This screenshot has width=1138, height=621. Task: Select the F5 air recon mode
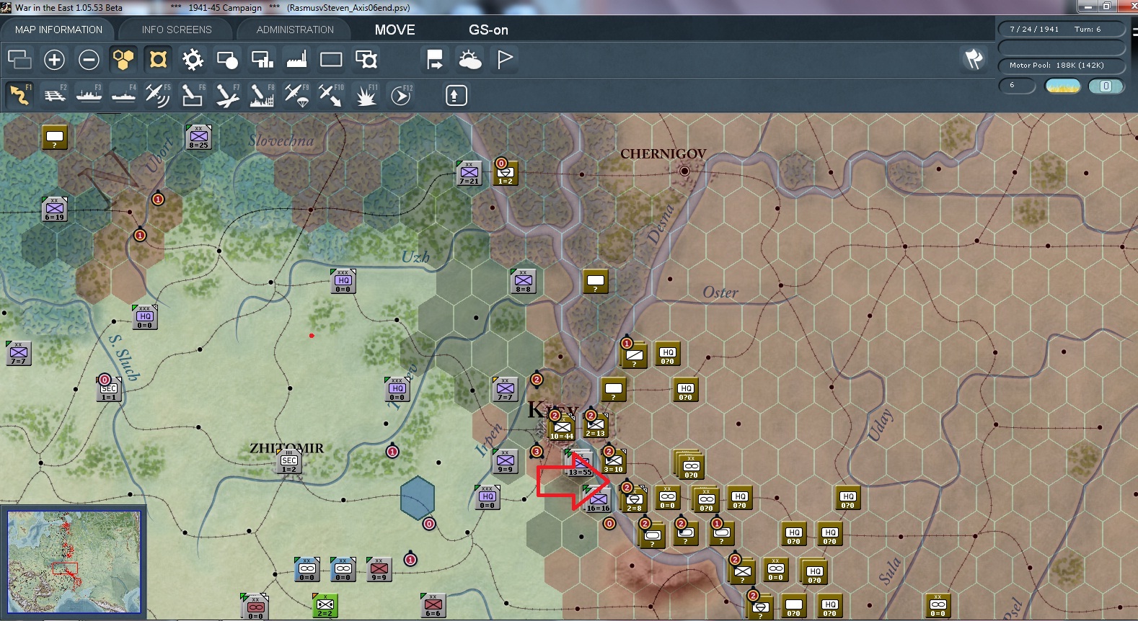pyautogui.click(x=158, y=95)
